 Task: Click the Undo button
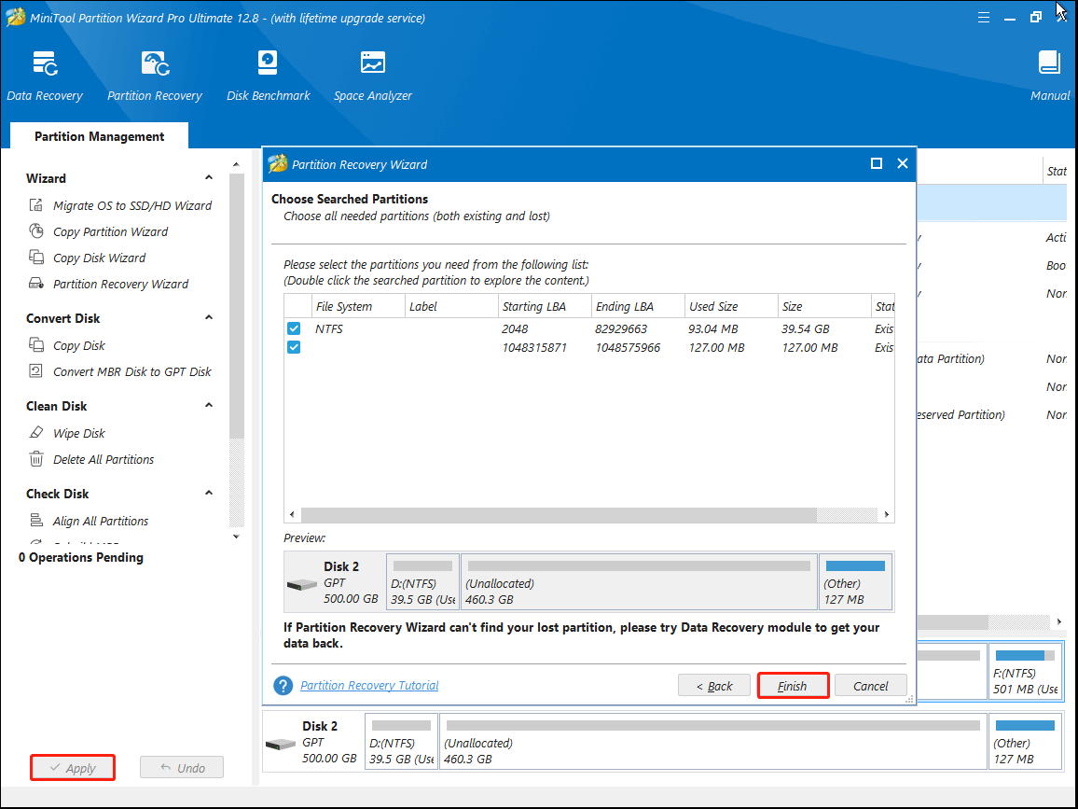click(182, 768)
